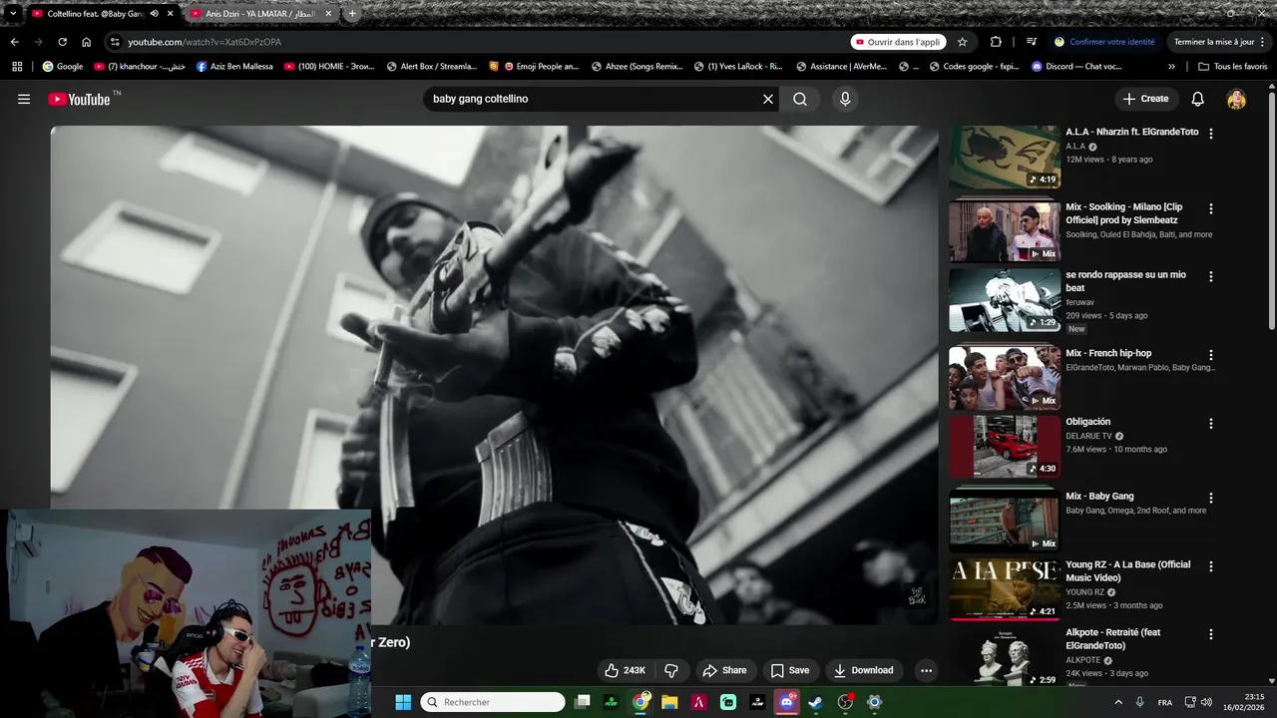Screen dimensions: 1277x718
Task: Open Young RZ - A La Base title
Action: 1127,570
